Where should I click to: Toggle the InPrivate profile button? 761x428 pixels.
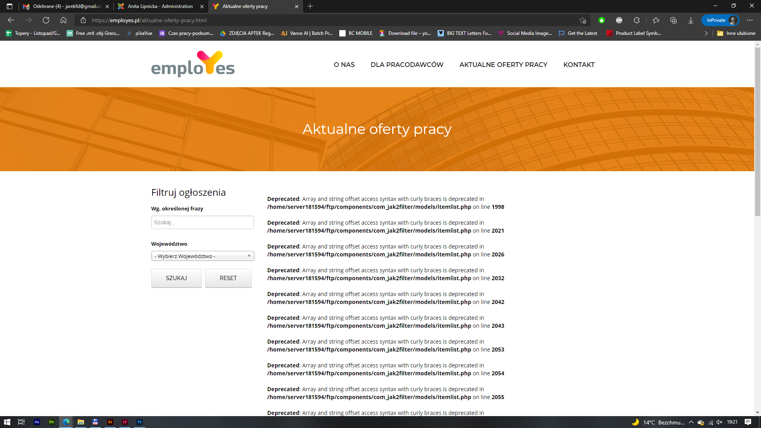pyautogui.click(x=720, y=20)
